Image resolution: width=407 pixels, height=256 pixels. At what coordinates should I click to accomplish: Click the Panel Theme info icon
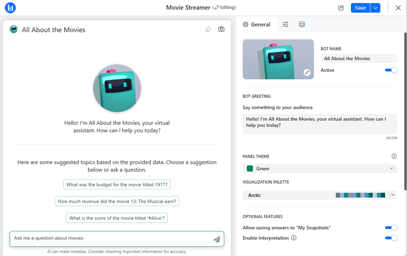394,156
